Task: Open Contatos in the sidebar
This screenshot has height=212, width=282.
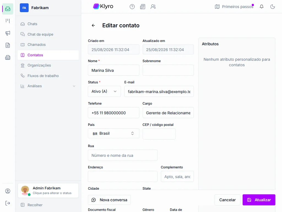Action: (48, 55)
